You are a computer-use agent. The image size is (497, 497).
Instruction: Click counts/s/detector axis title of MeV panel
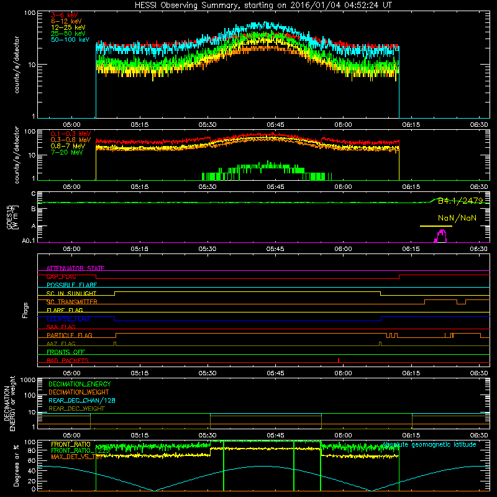point(17,155)
